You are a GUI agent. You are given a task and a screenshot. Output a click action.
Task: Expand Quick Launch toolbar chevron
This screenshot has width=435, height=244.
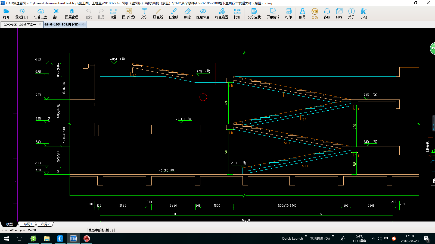pyautogui.click(x=306, y=236)
